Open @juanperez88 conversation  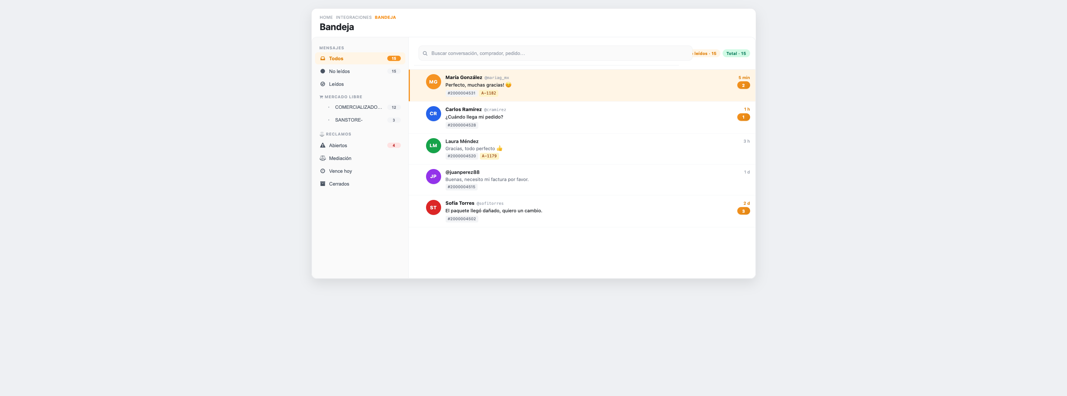(582, 180)
